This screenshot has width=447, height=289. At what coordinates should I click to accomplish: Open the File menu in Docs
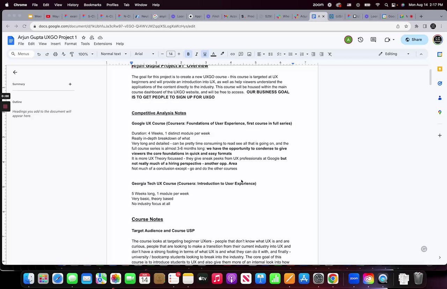point(21,44)
